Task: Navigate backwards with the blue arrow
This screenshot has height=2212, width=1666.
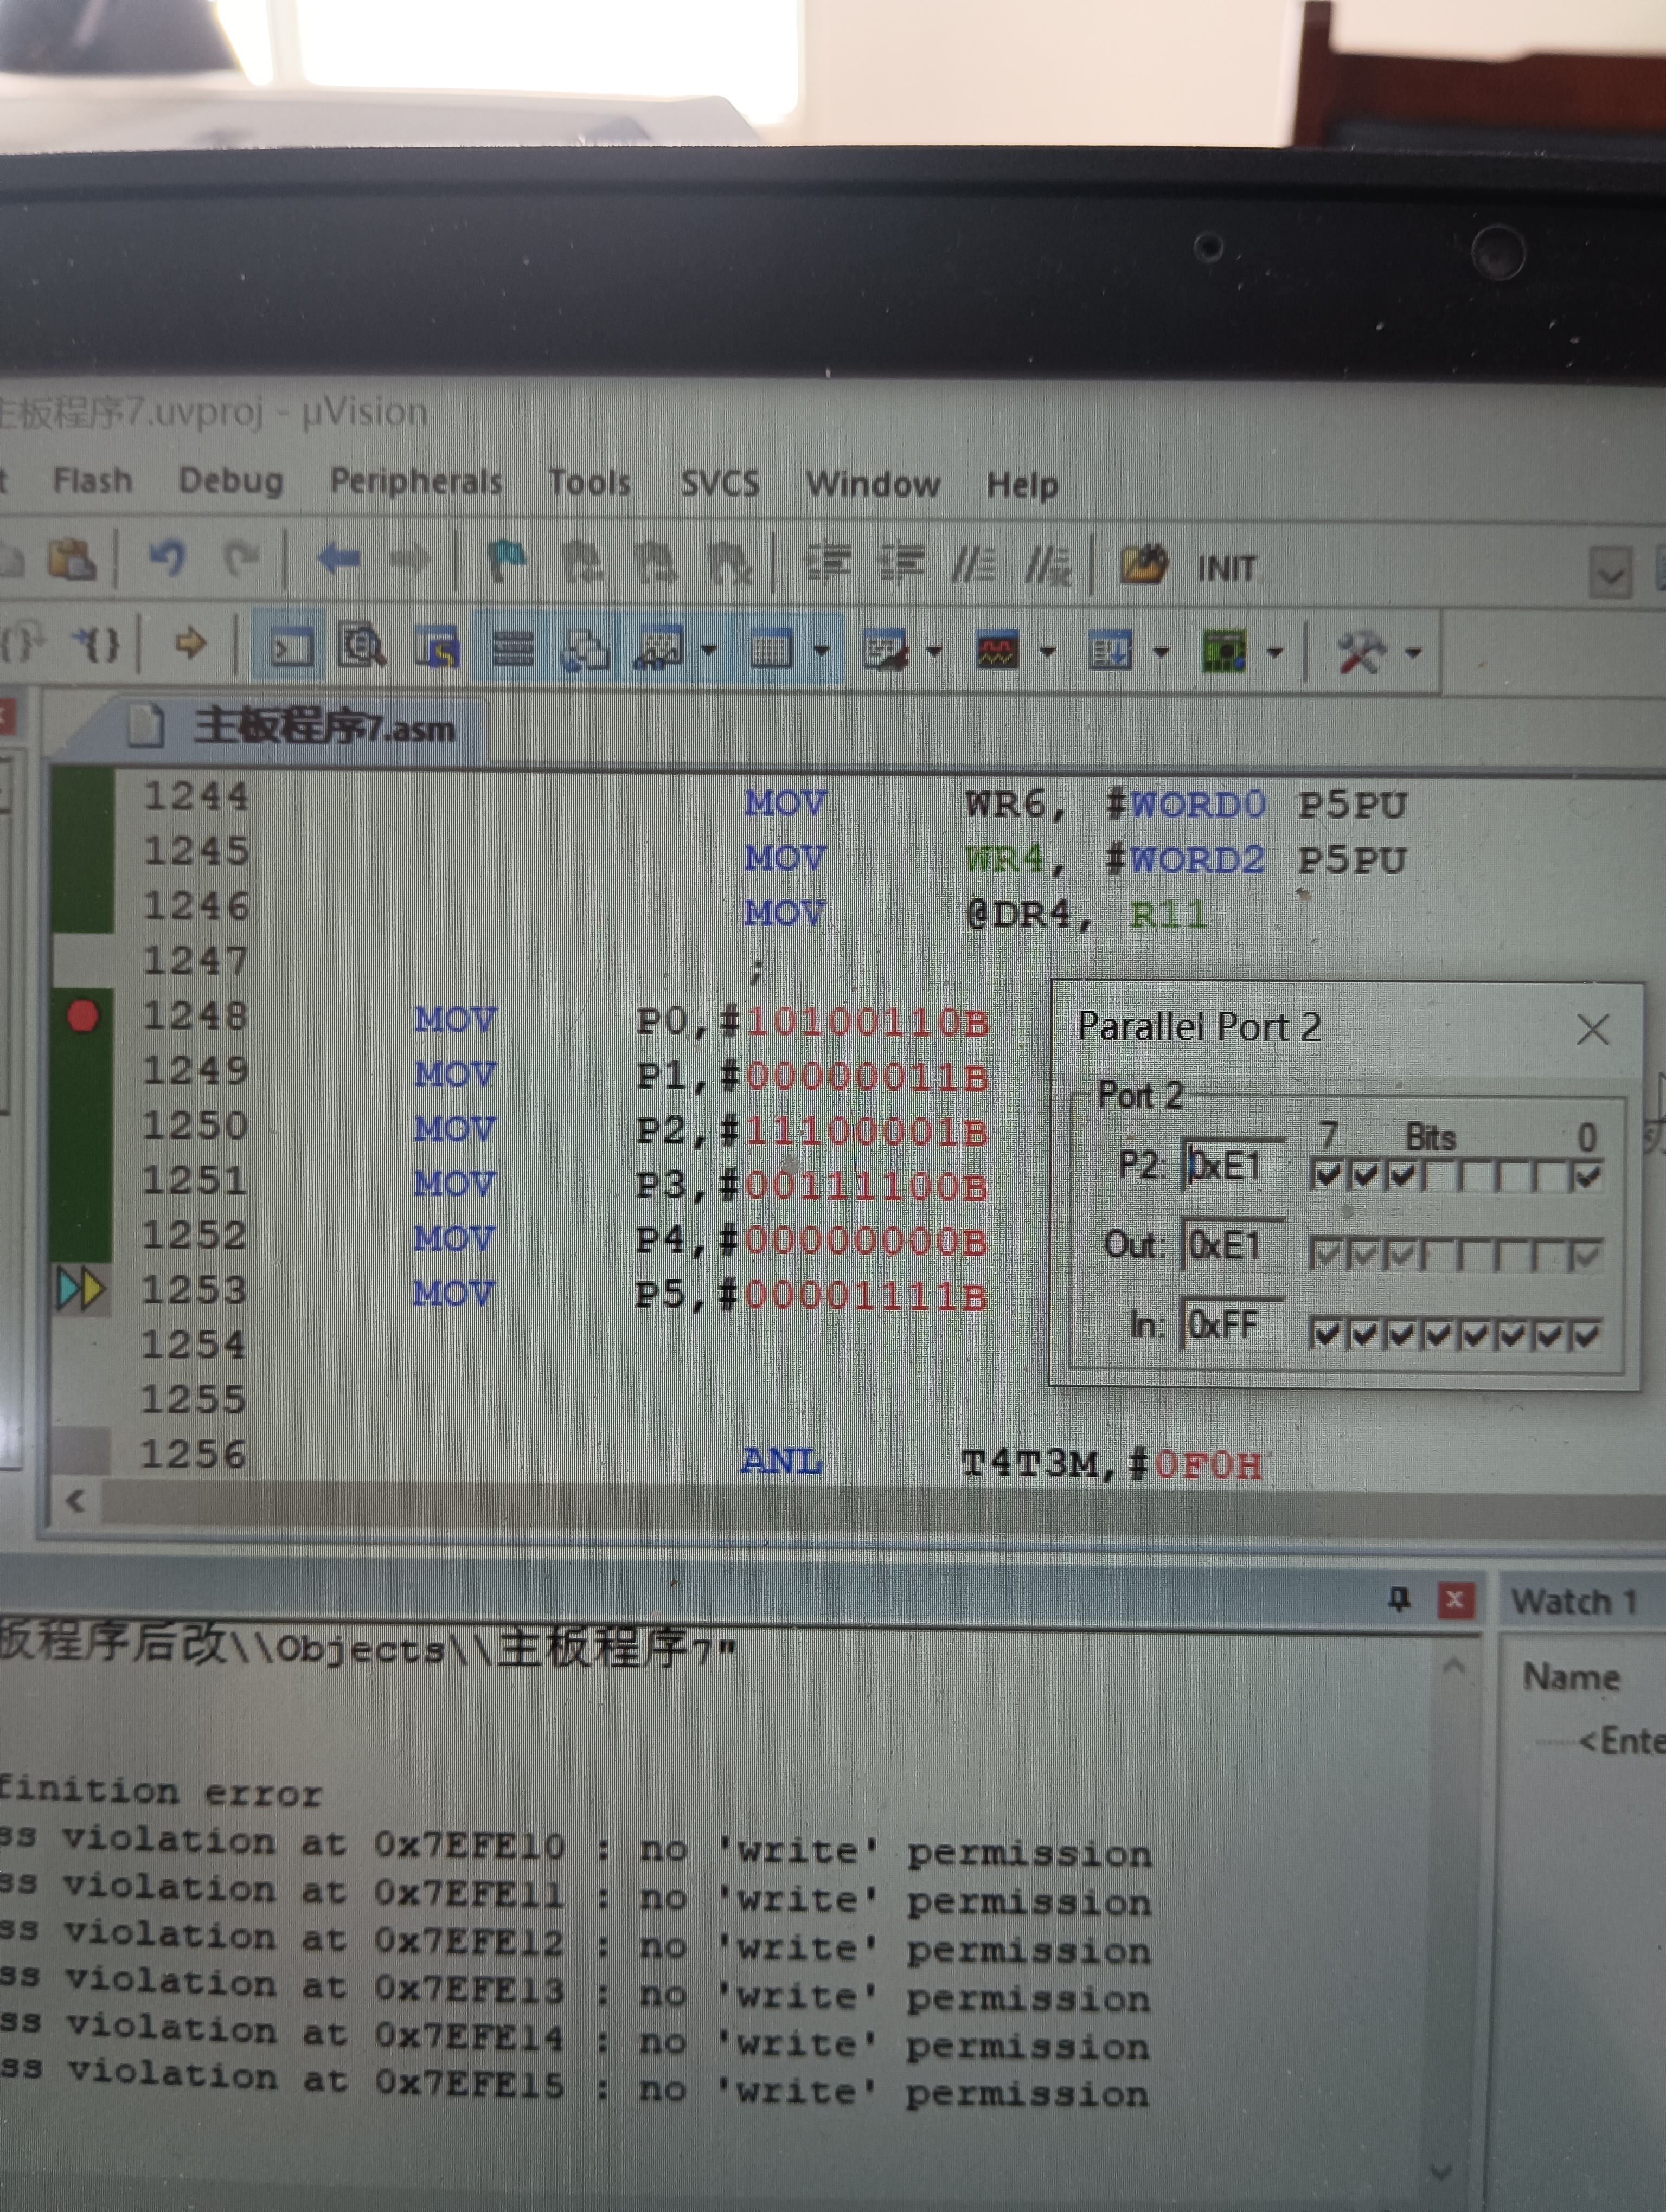Action: click(338, 558)
